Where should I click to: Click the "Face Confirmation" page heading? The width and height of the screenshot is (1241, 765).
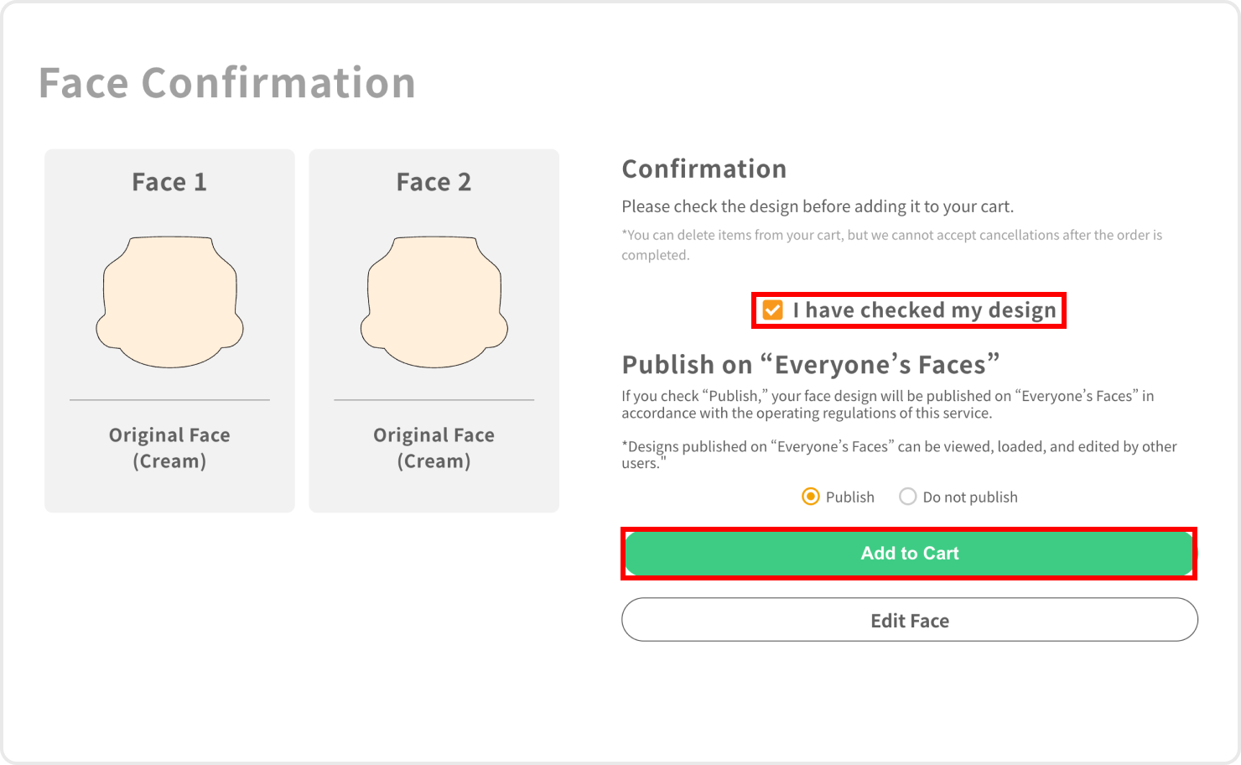coord(227,83)
